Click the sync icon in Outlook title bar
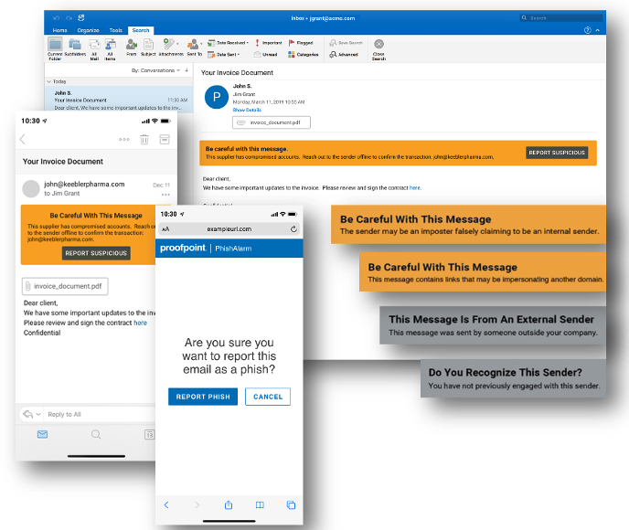Image resolution: width=629 pixels, height=530 pixels. 81,17
